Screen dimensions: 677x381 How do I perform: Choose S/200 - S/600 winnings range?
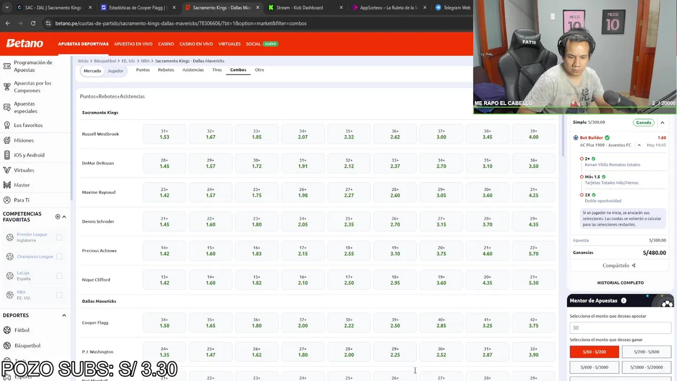[646, 351]
